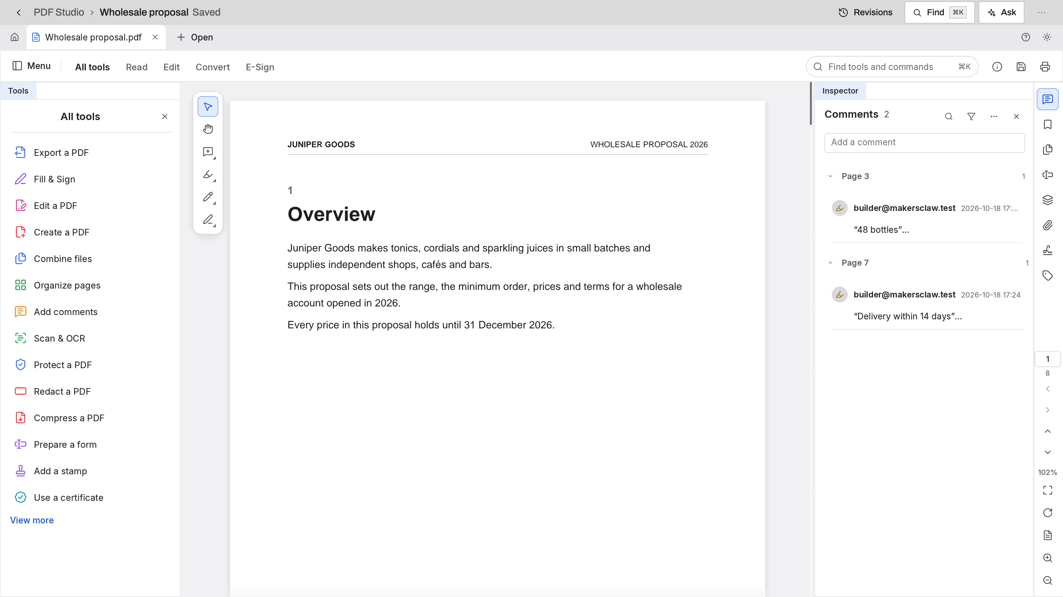Open the Revisions history

point(866,12)
